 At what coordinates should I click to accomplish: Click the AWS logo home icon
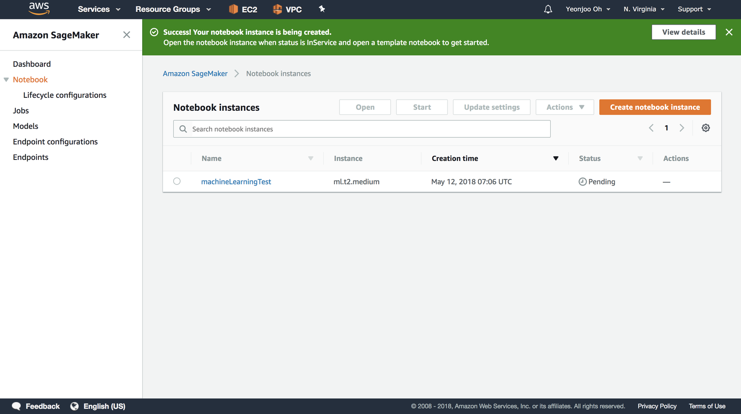coord(39,8)
